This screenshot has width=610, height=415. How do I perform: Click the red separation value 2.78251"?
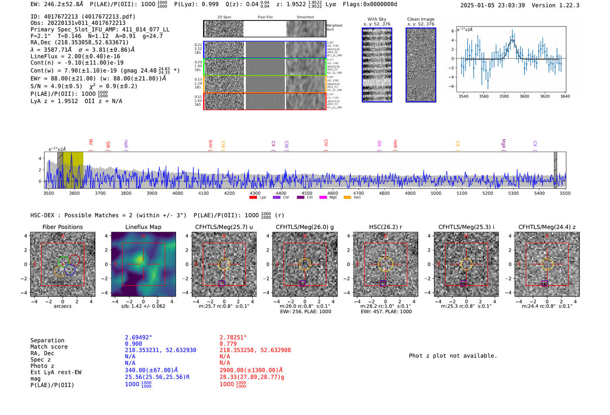(x=233, y=337)
